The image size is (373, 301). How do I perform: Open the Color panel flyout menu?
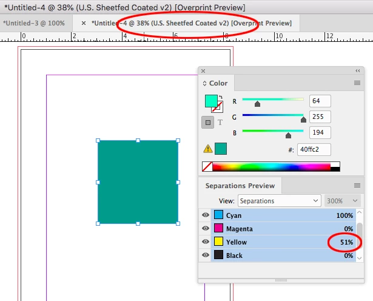357,83
